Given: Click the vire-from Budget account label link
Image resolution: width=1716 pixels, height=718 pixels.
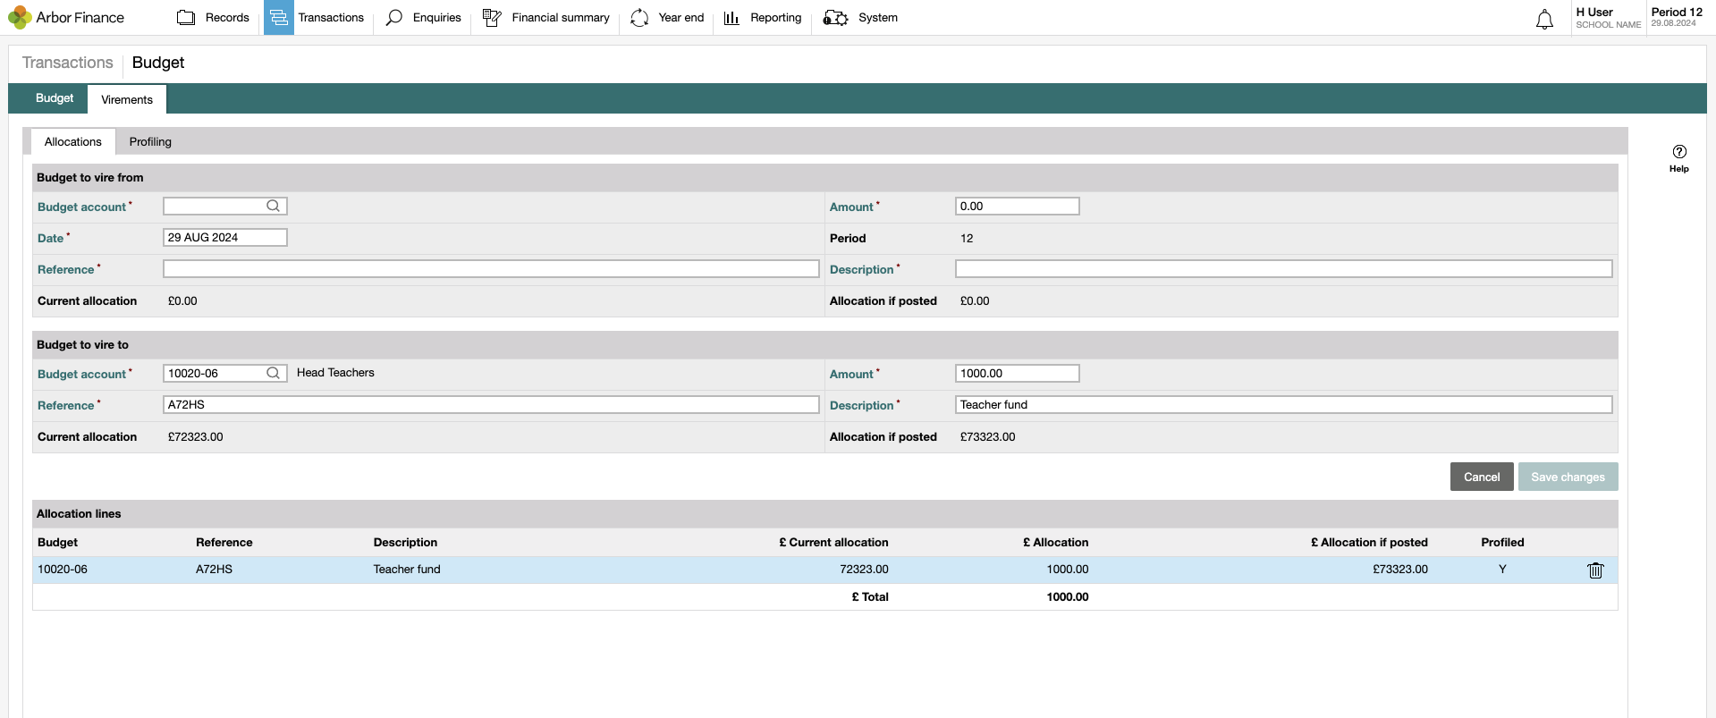Looking at the screenshot, I should 81,207.
